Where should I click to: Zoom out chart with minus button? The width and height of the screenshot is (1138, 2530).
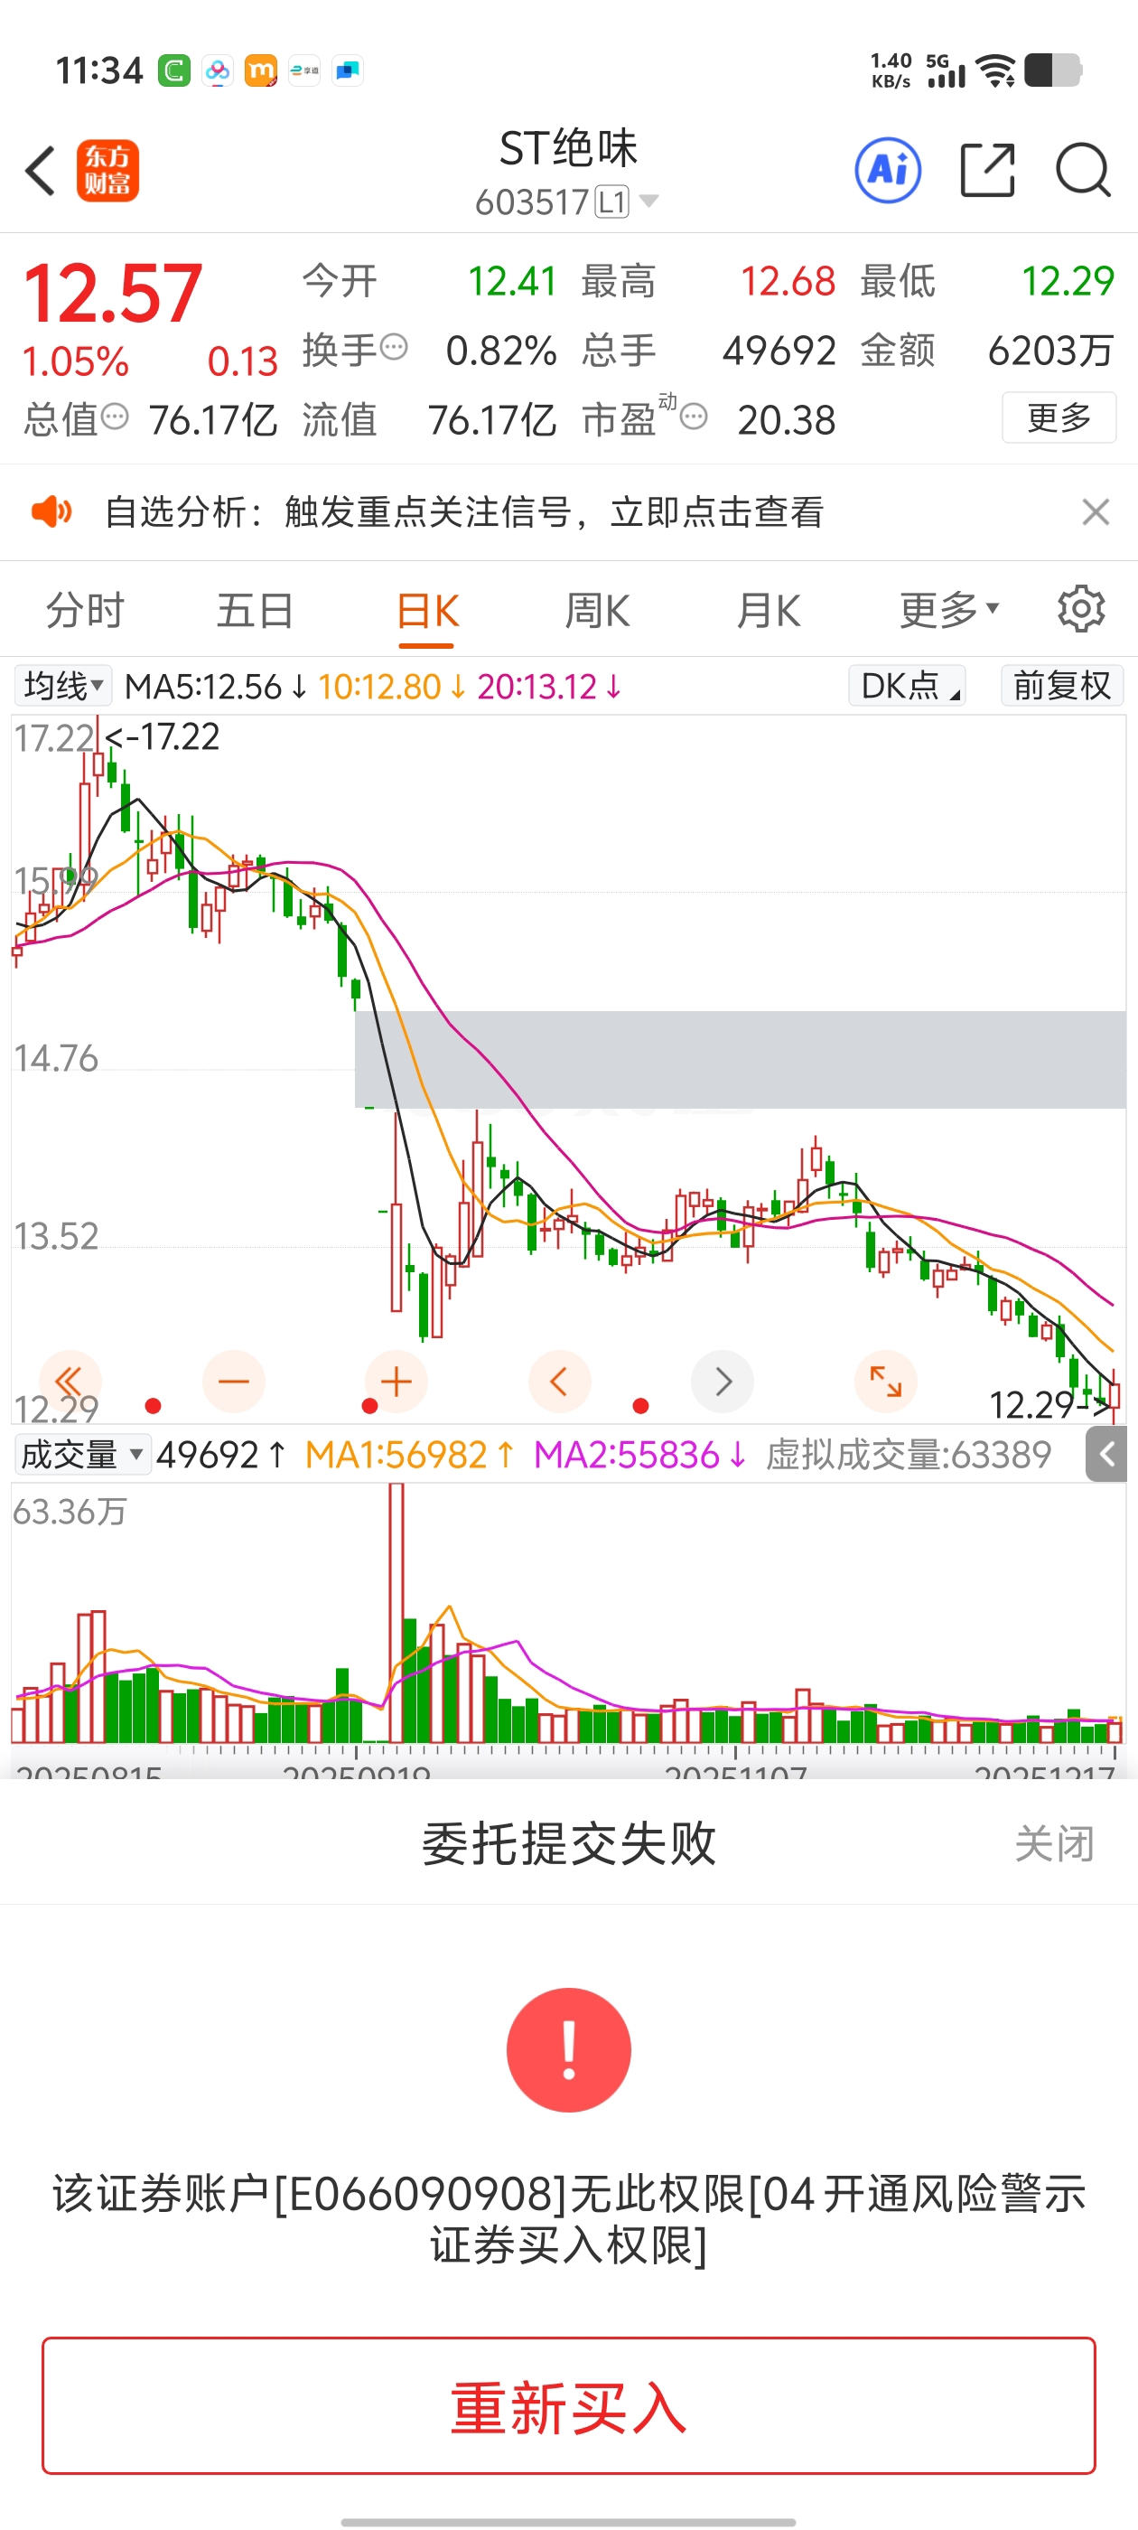pyautogui.click(x=234, y=1381)
